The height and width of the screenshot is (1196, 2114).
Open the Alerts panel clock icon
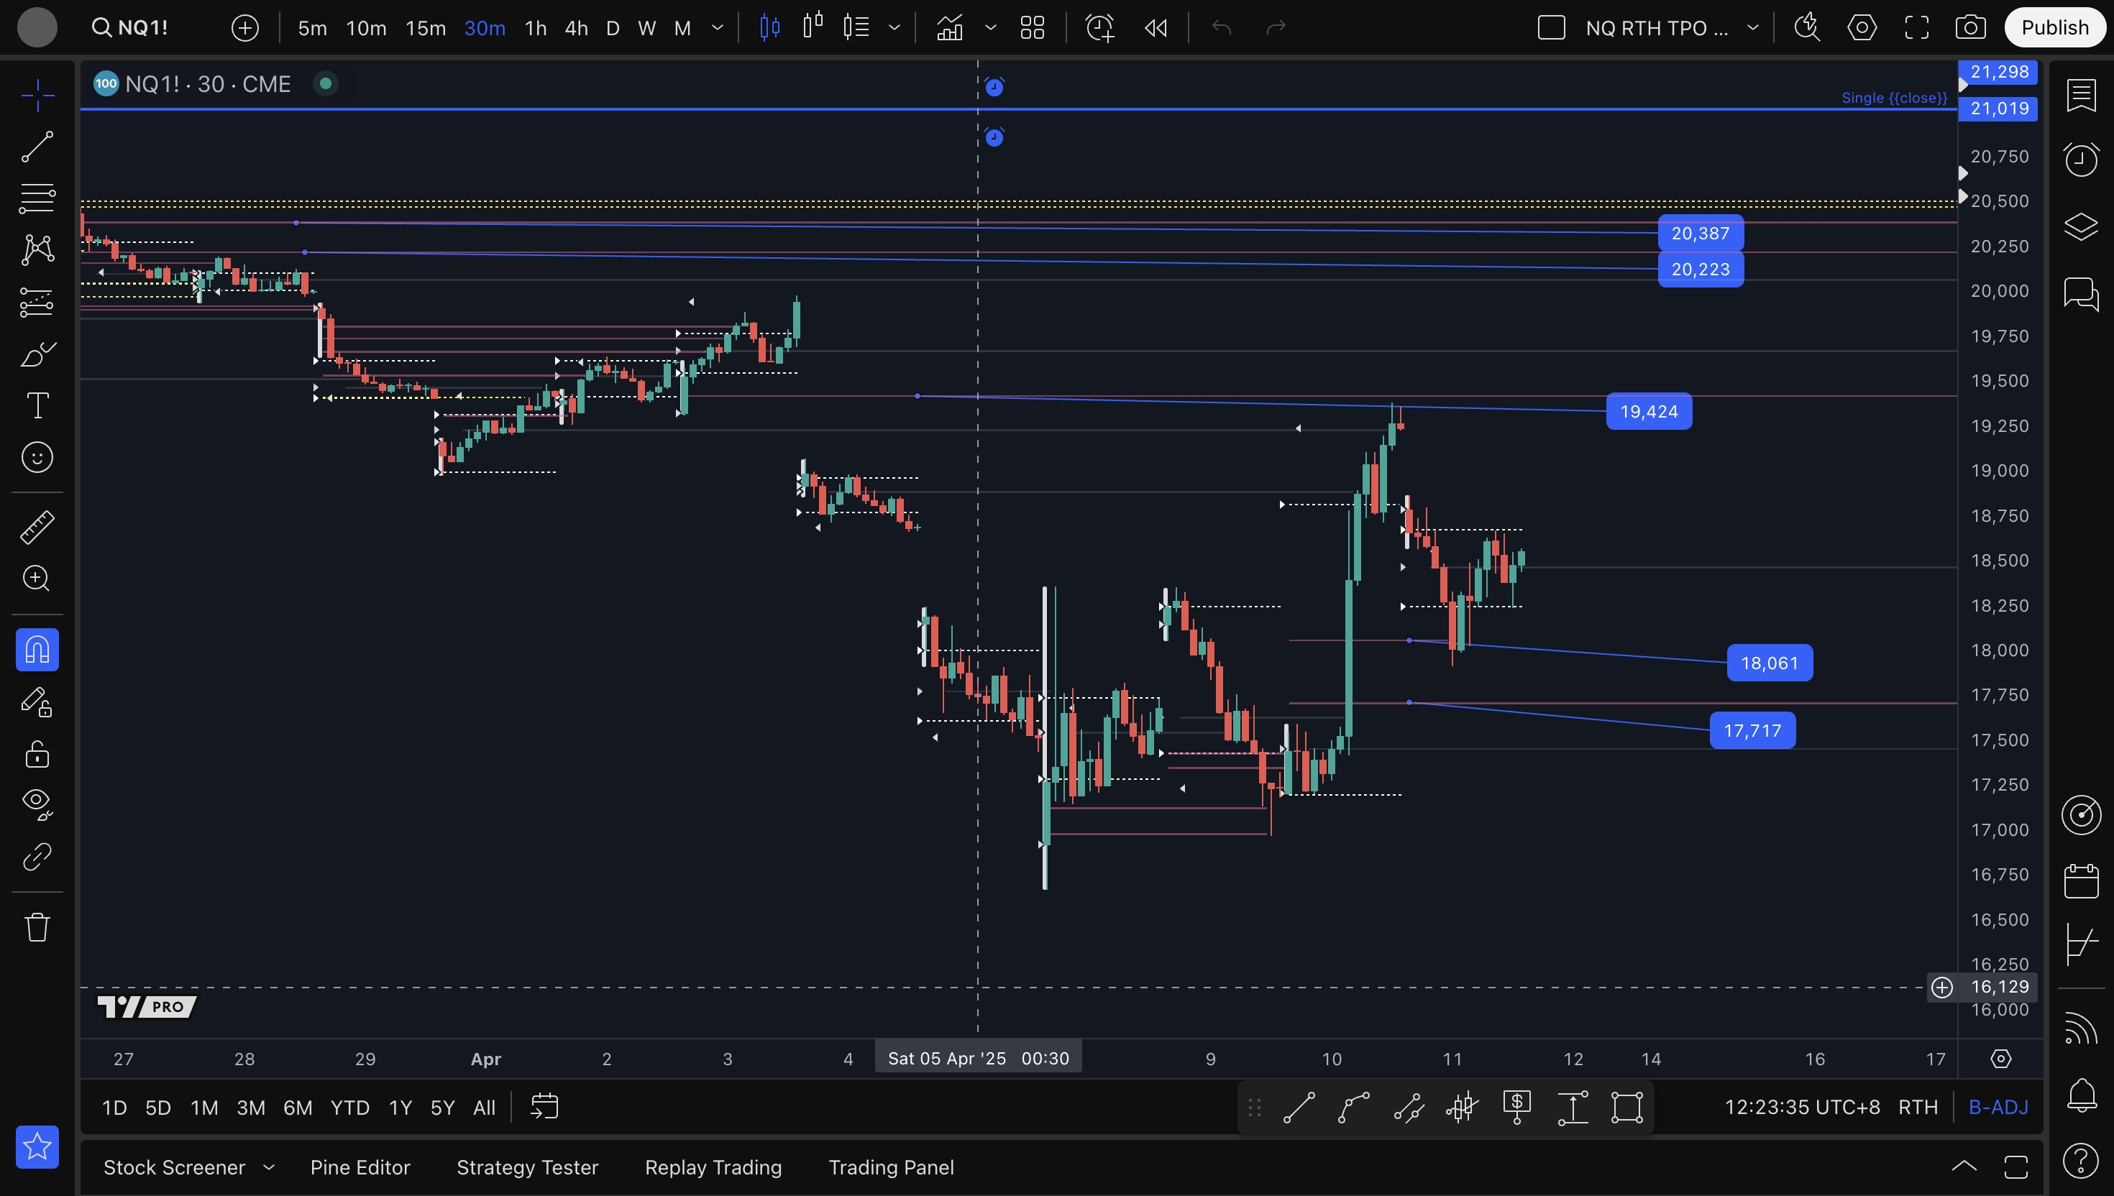2080,159
